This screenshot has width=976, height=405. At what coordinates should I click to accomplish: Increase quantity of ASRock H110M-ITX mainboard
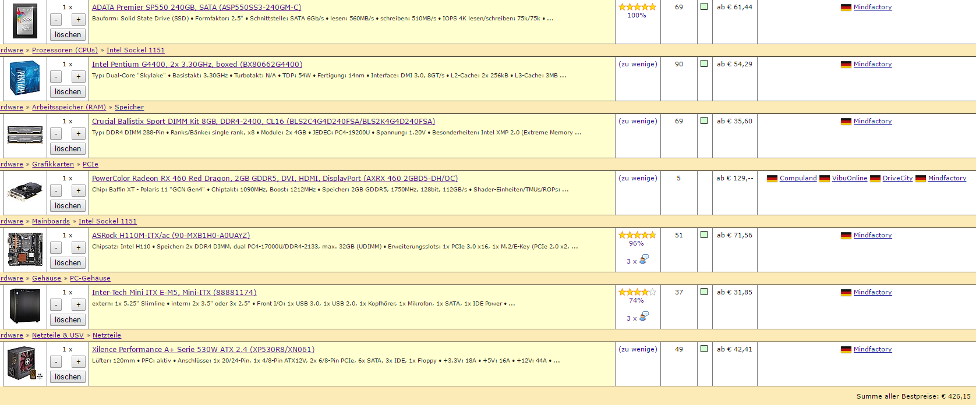click(x=78, y=248)
